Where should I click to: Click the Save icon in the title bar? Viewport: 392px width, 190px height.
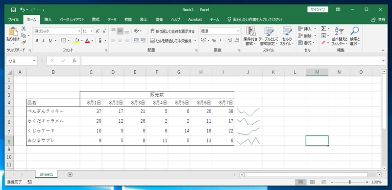14,10
